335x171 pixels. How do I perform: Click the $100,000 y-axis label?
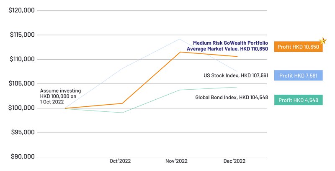pos(21,108)
